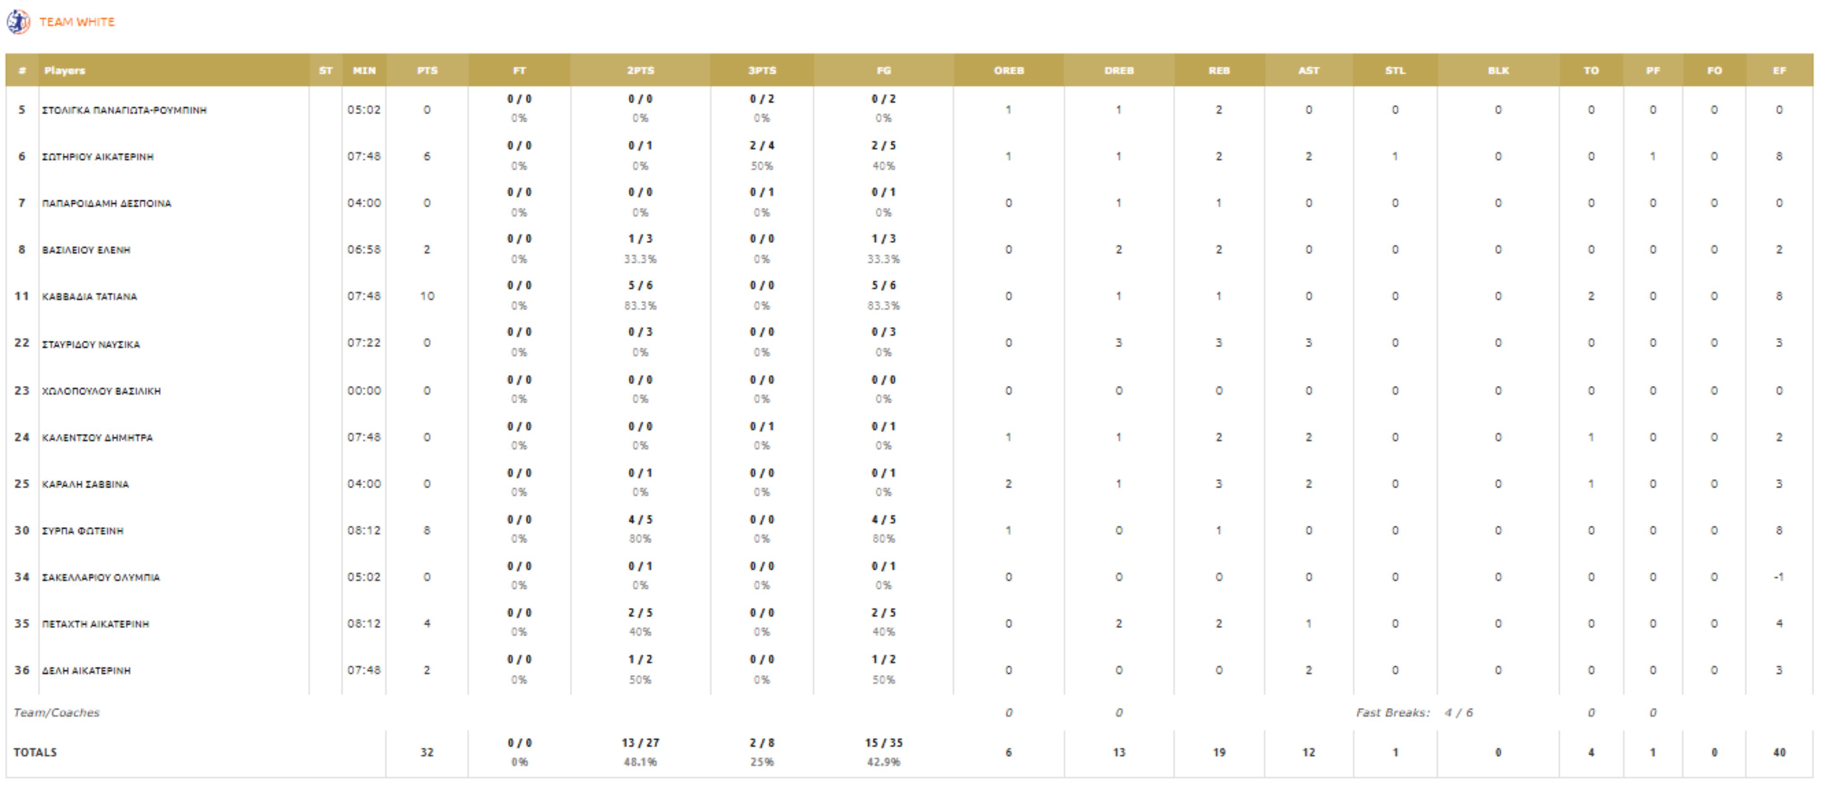1826x792 pixels.
Task: Select player ΣΤΑΥΡΙΔΟΥ ΝΑΥΣΙΚΑ
Action: coord(91,344)
